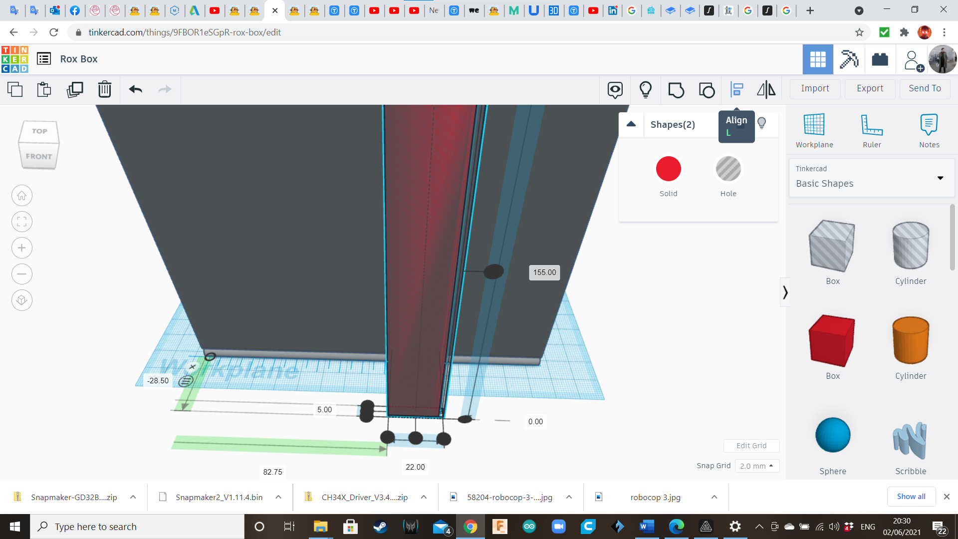
Task: Toggle Show all visibility lightbulb in toolbar
Action: [x=646, y=89]
